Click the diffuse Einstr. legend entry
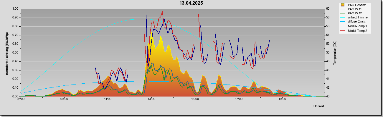This screenshot has height=117, width=383. point(357,22)
